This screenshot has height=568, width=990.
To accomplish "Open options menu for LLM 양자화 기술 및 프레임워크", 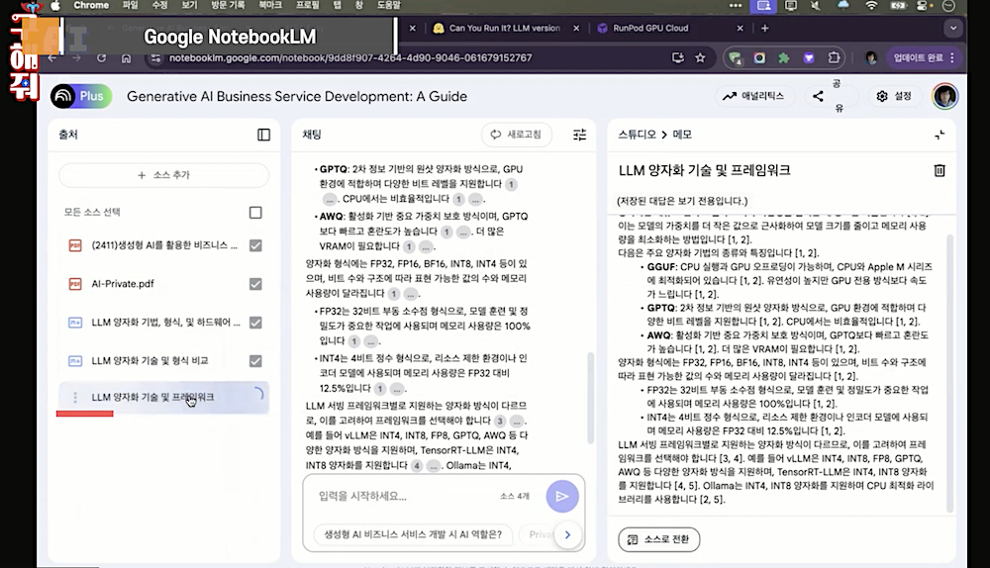I will pyautogui.click(x=75, y=397).
